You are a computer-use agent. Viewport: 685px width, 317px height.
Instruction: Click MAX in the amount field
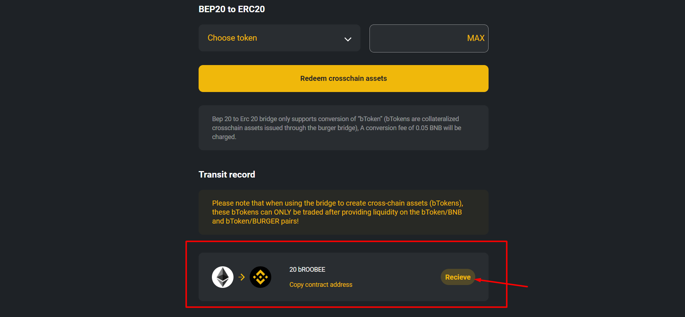click(476, 38)
